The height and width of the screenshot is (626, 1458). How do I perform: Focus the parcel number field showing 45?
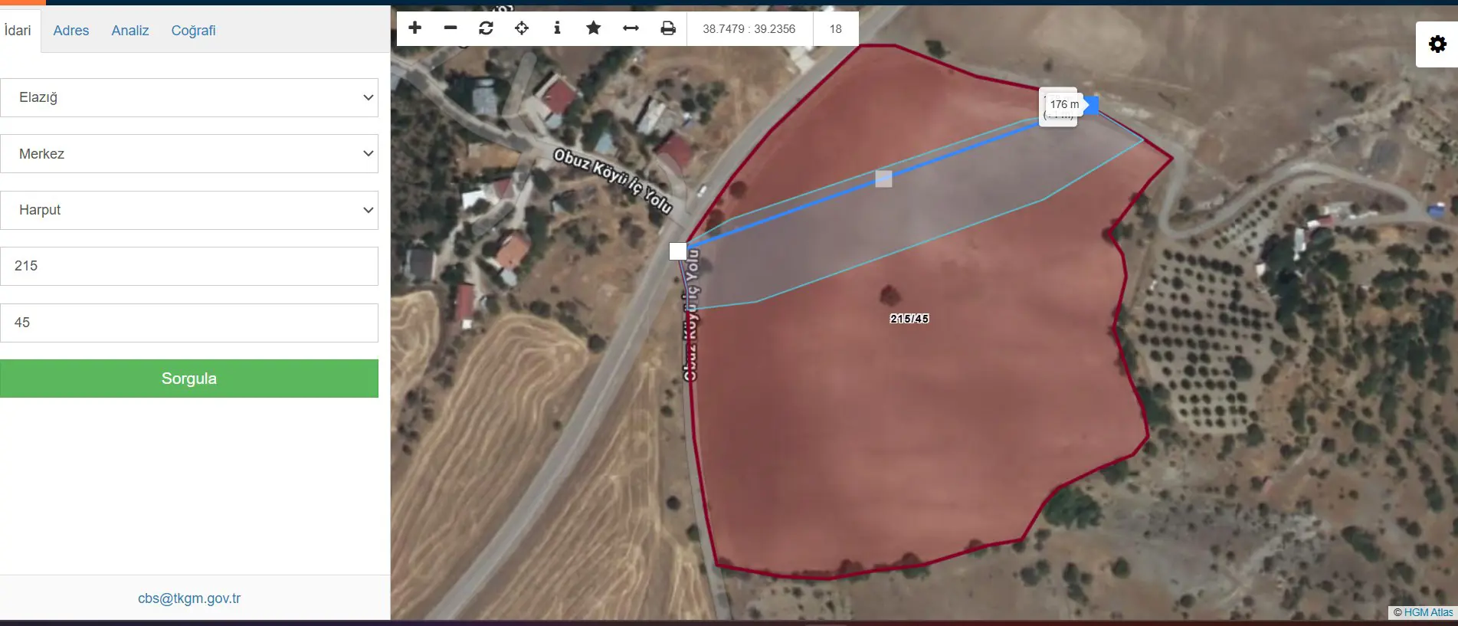[189, 323]
